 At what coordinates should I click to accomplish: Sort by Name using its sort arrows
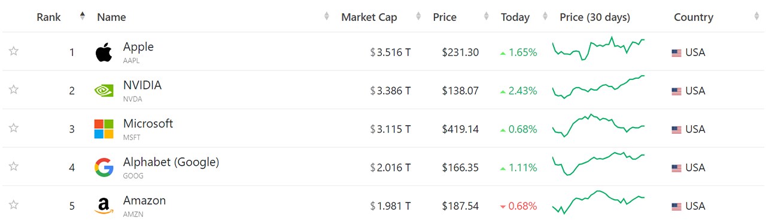point(327,17)
